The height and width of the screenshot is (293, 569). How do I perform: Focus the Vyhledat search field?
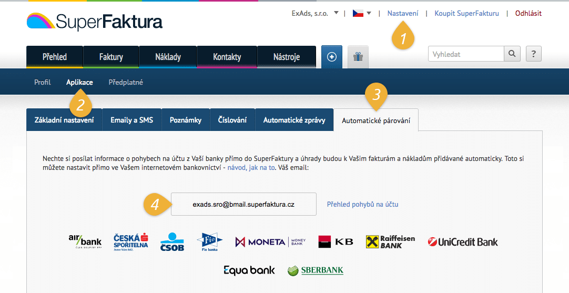tap(466, 54)
